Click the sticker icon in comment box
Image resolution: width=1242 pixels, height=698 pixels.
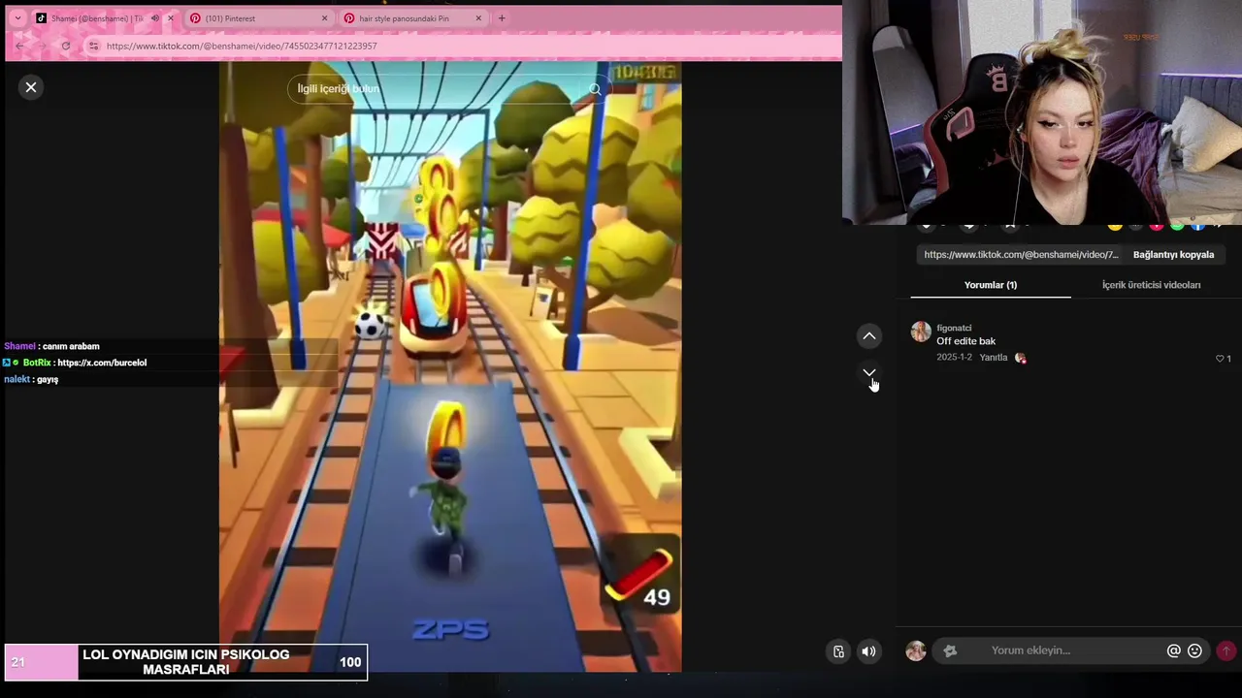point(950,650)
